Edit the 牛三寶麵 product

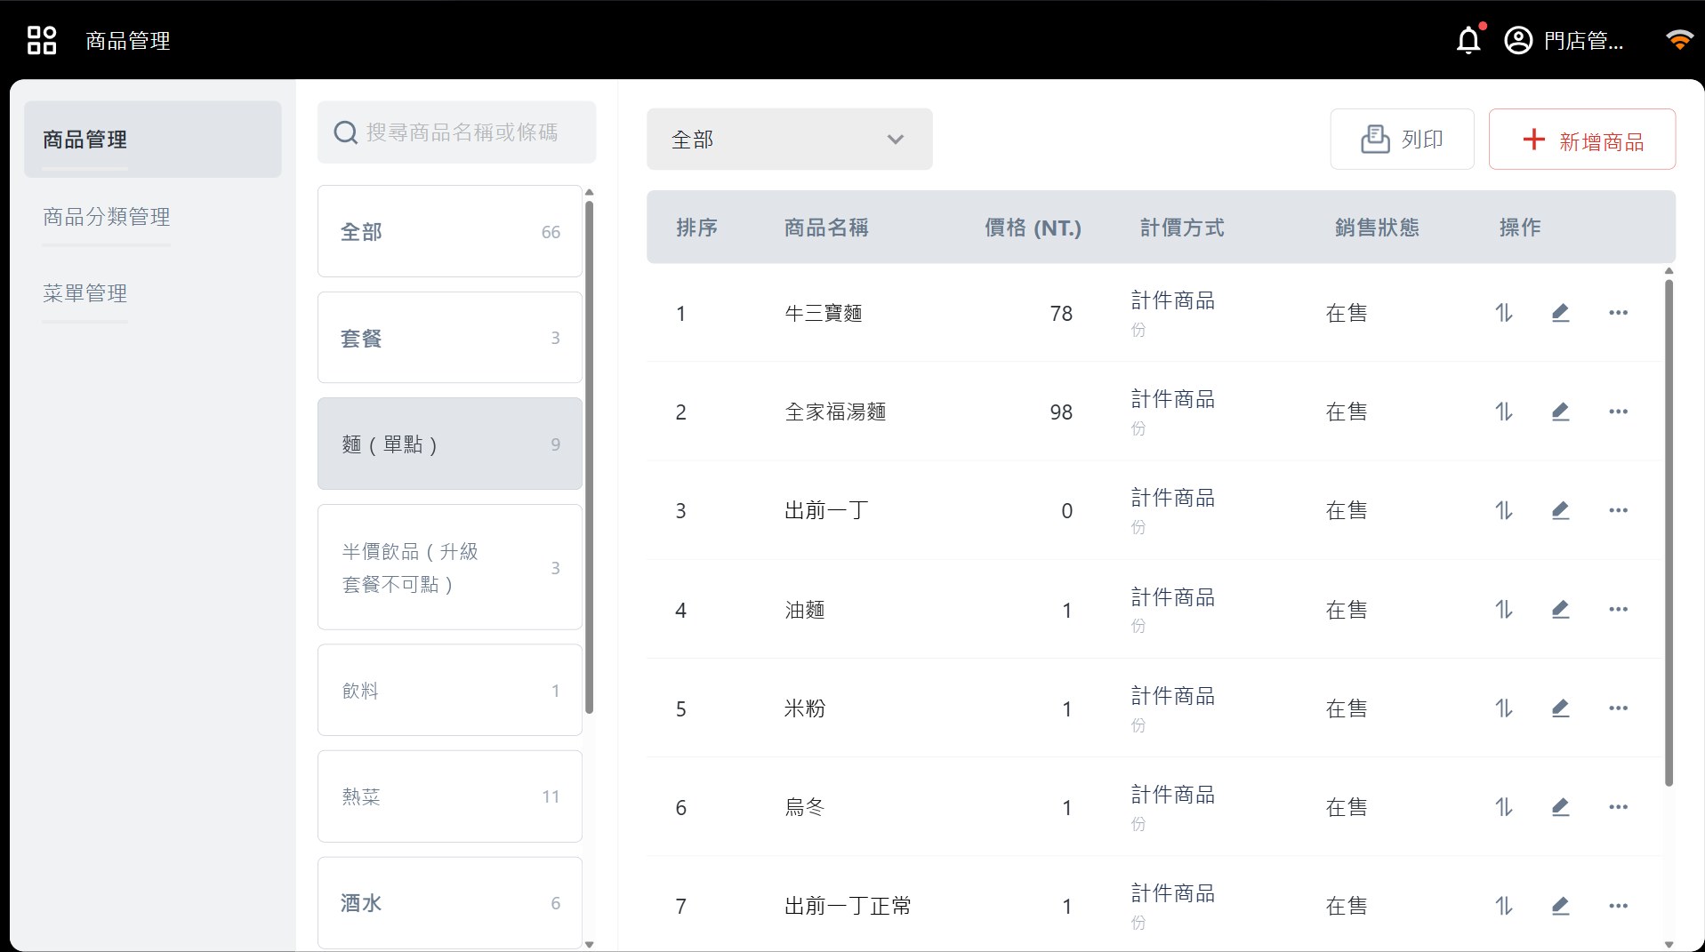(x=1560, y=313)
